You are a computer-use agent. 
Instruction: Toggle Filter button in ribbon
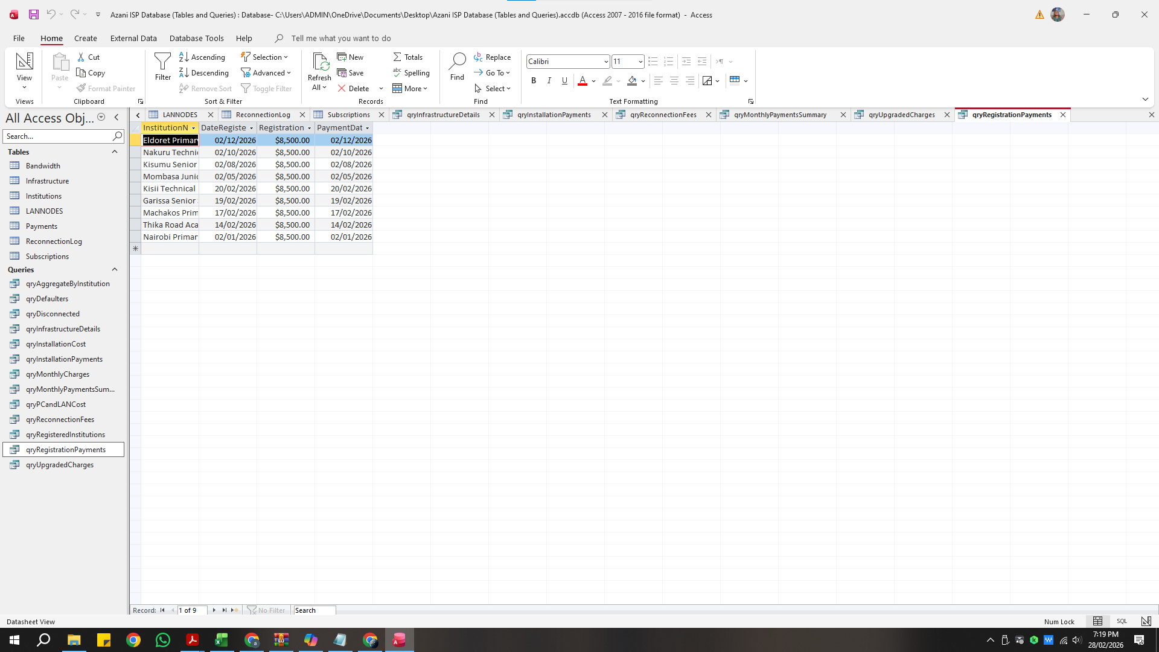266,88
